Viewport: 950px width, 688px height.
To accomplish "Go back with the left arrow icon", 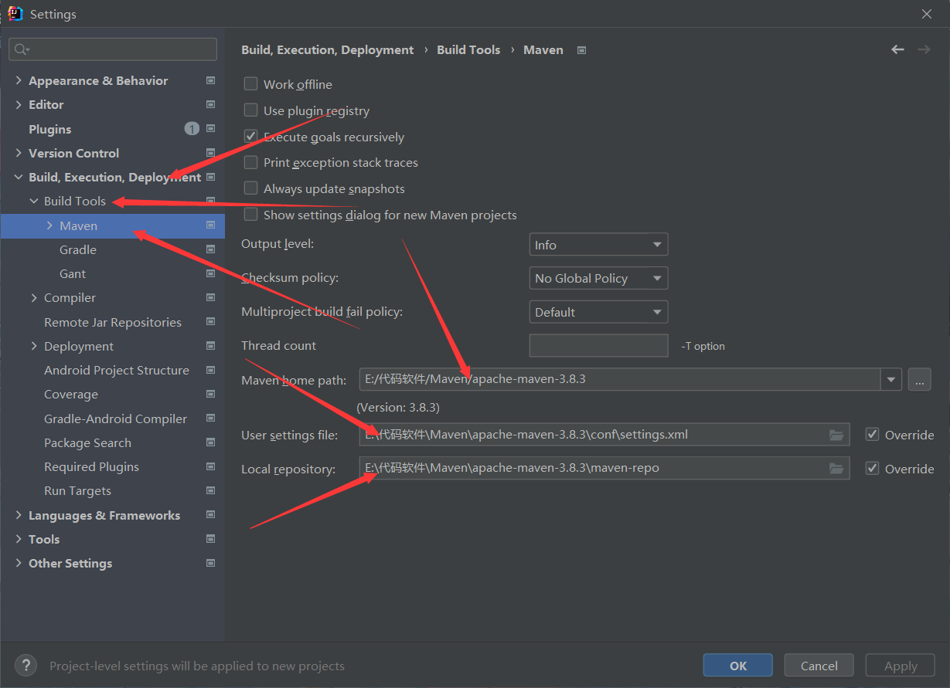I will (897, 49).
